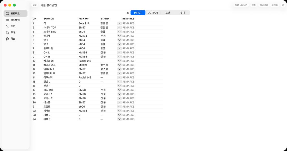Click the SOURCE column header

tap(49, 19)
